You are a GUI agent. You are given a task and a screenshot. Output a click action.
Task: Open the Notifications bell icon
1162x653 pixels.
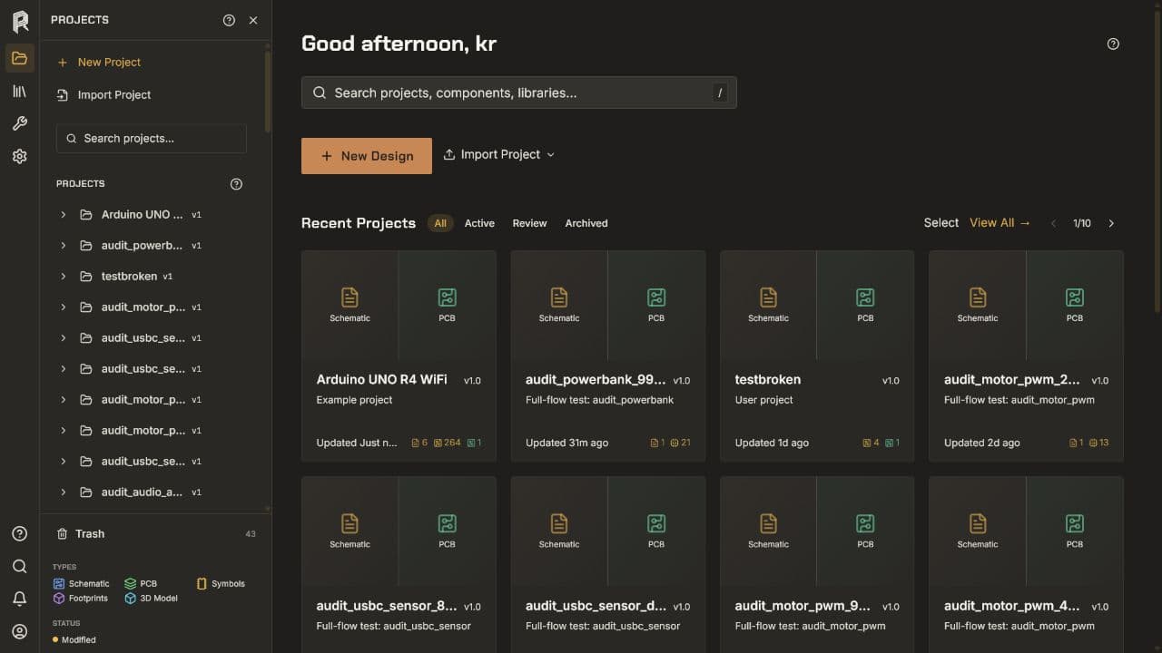(x=20, y=599)
